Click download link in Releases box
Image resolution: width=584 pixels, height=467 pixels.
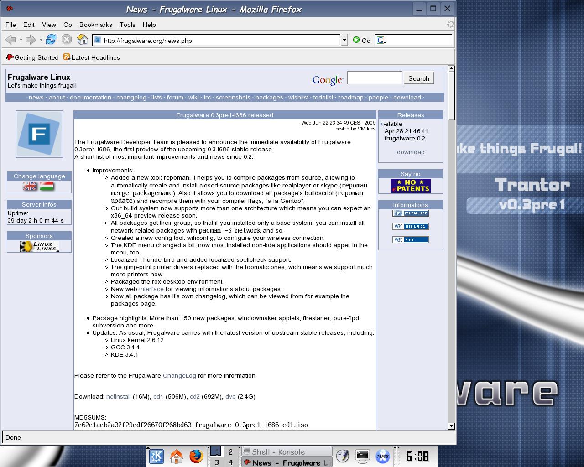tap(411, 152)
